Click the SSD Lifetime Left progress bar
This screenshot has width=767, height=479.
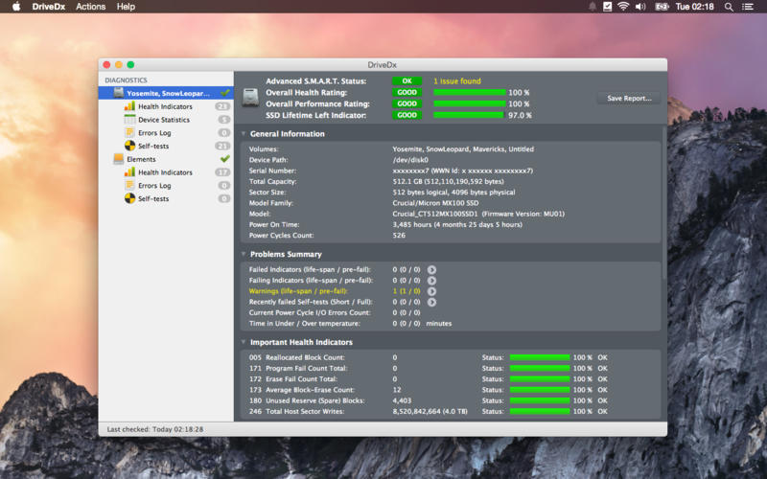tap(468, 115)
